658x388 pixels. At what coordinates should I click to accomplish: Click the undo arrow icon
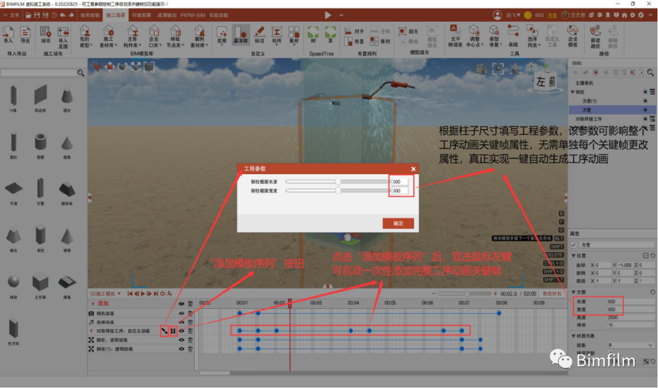click(63, 15)
